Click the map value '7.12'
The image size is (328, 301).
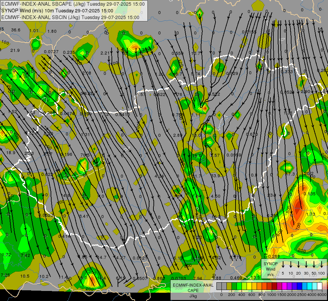(x=104, y=114)
